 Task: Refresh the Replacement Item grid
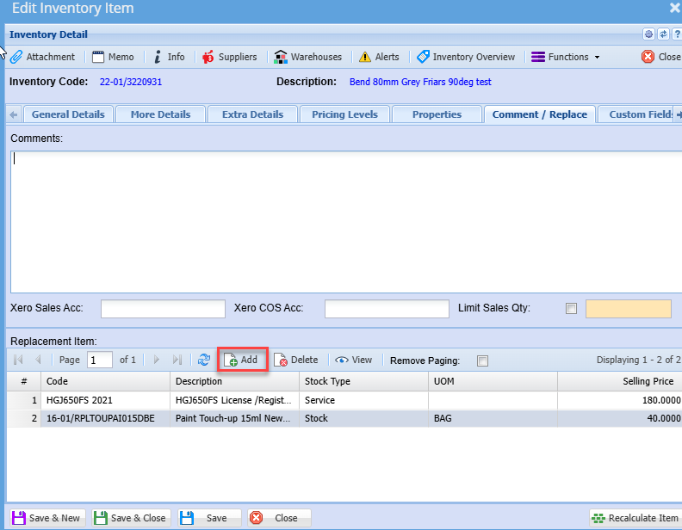(x=204, y=360)
